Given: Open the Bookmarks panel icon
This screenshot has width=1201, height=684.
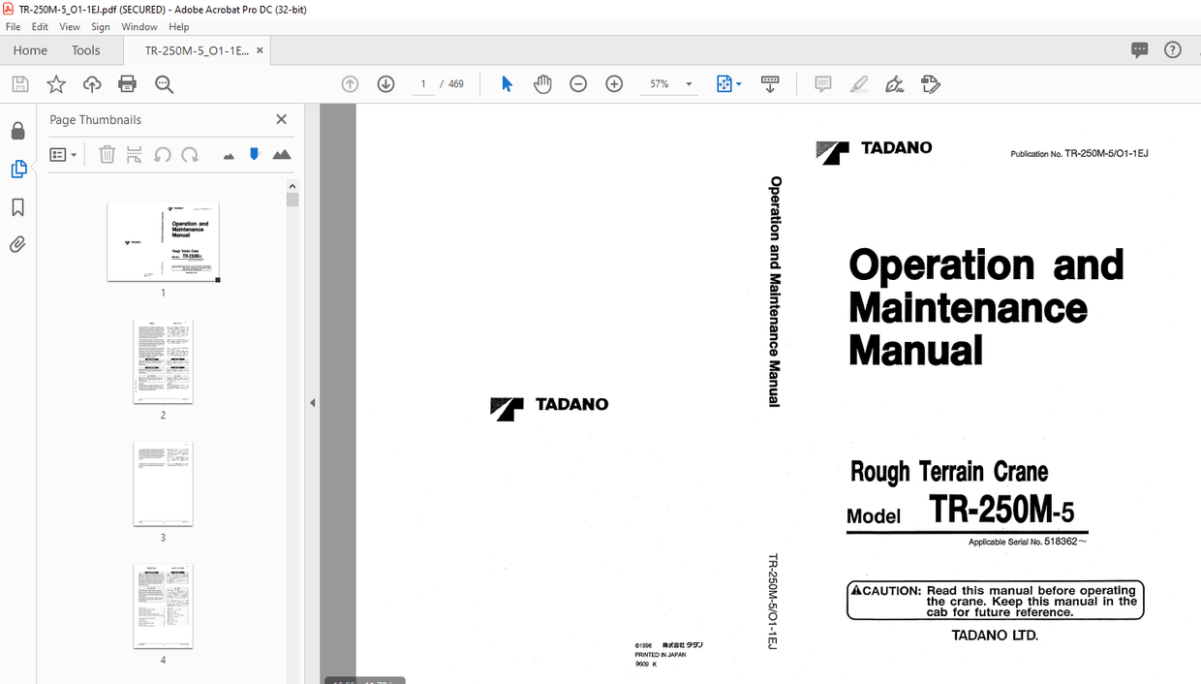Looking at the screenshot, I should click(17, 207).
